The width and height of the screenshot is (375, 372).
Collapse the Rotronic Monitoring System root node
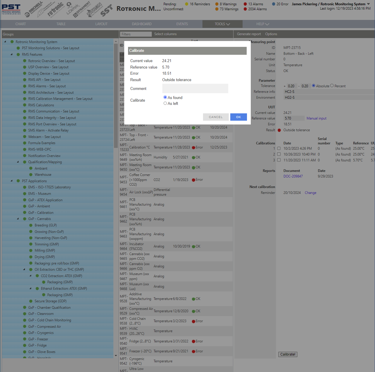pyautogui.click(x=5, y=42)
